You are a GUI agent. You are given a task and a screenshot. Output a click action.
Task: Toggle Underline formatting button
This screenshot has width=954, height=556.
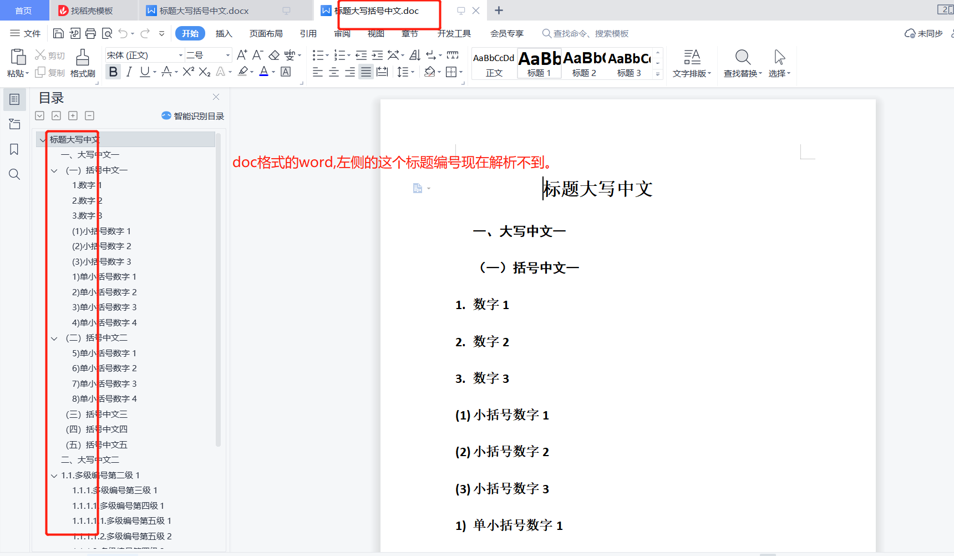(145, 72)
